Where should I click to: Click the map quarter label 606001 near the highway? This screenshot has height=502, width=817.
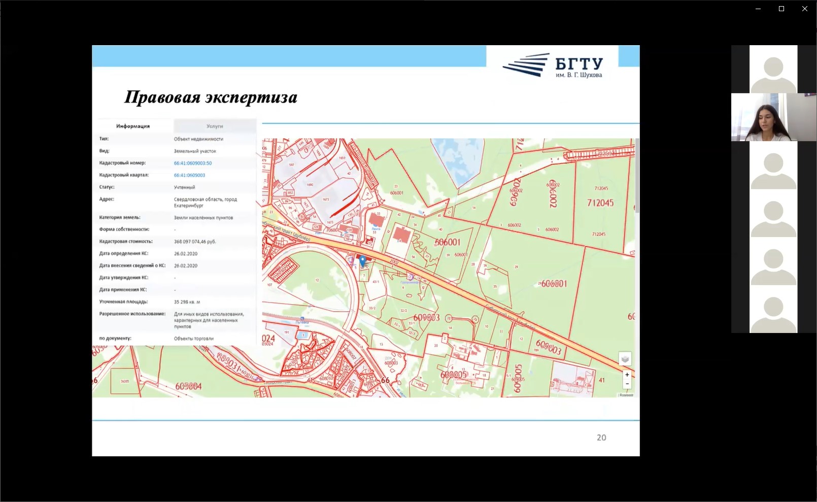pos(448,242)
